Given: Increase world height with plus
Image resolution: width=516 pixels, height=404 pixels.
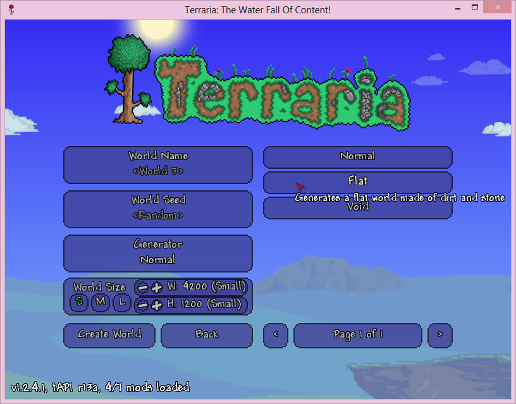Looking at the screenshot, I should point(157,305).
